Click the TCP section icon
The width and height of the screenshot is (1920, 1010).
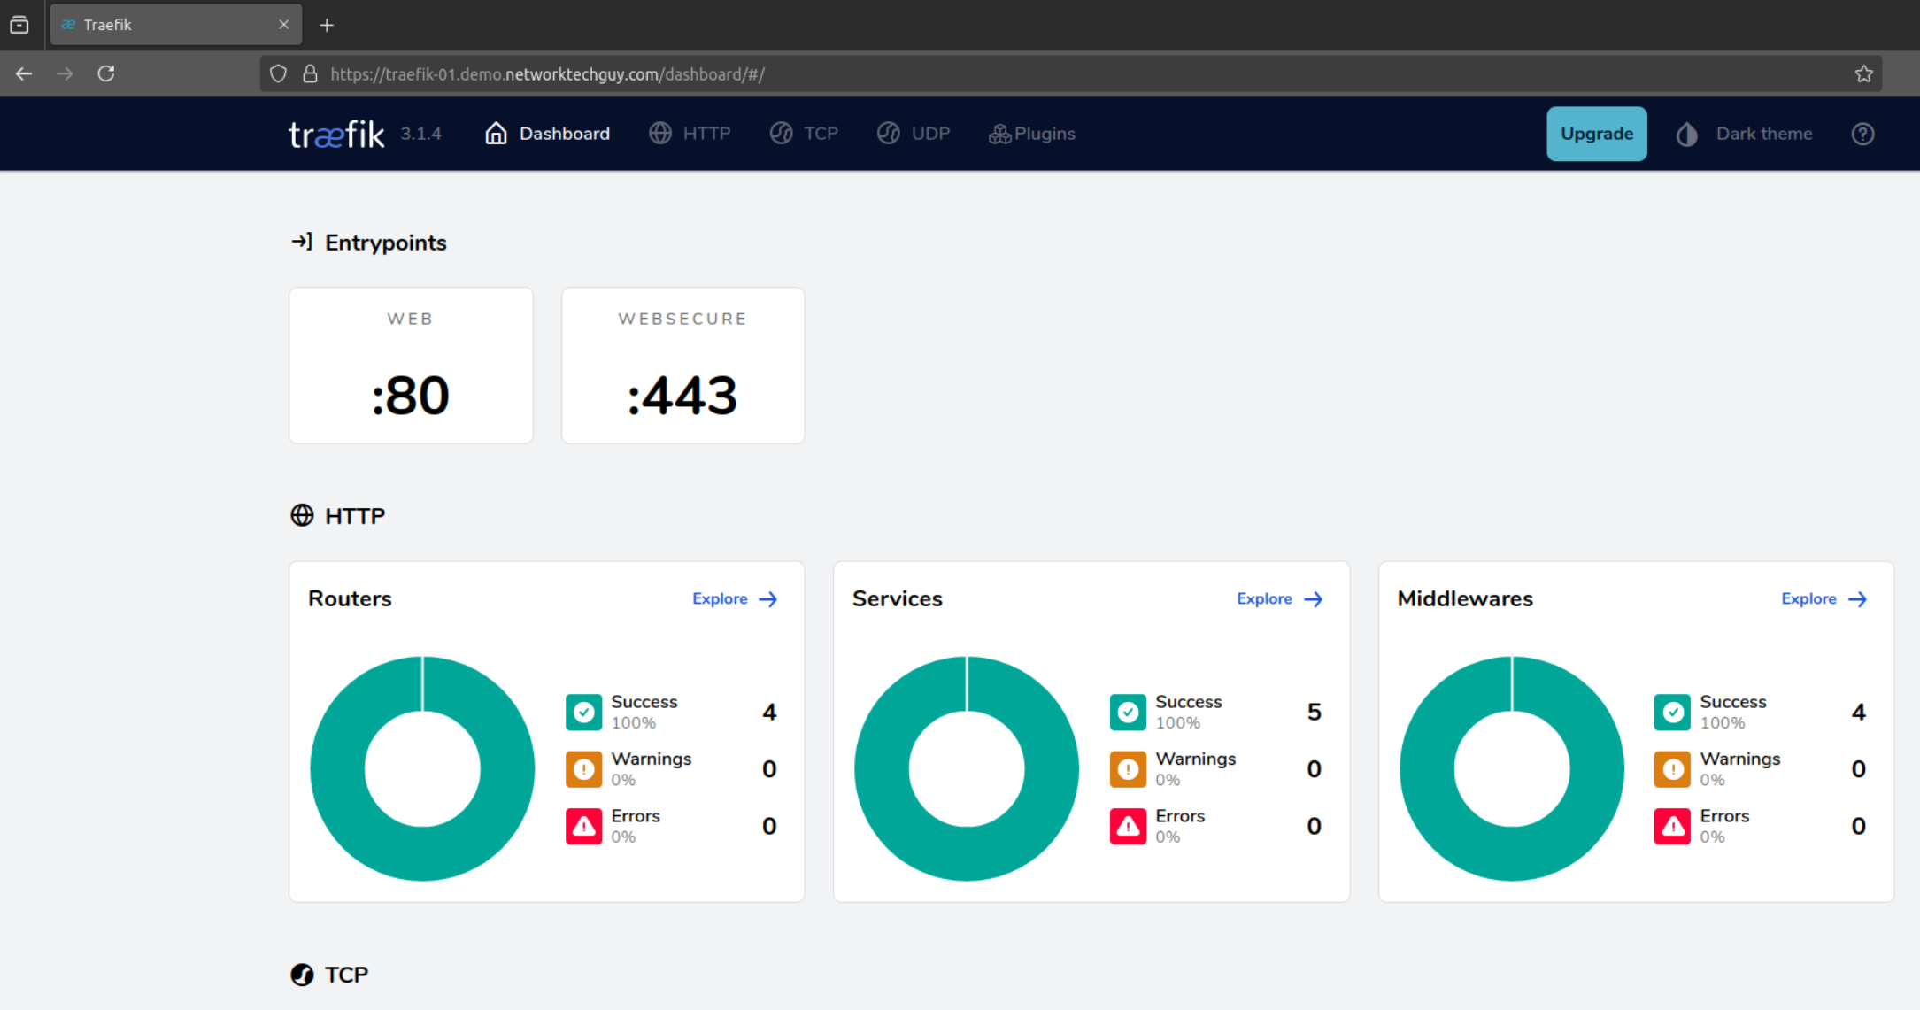[302, 975]
